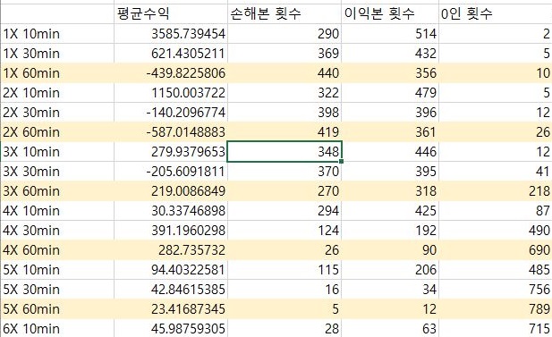
Task: Select the zero count cell 87
Action: tap(496, 211)
